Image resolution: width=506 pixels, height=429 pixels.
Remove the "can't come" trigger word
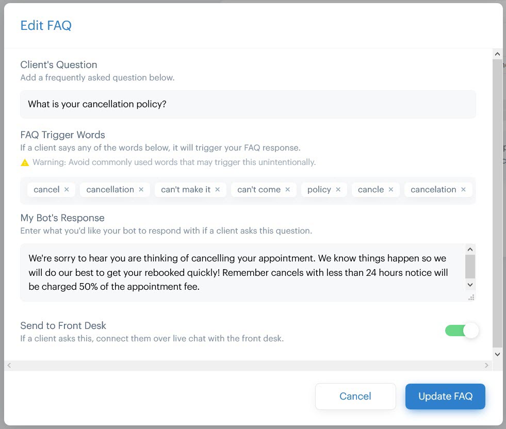coord(287,189)
